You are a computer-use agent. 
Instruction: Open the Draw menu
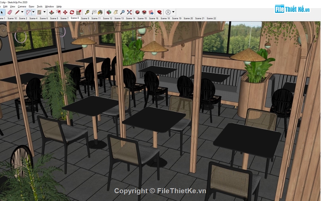[x=31, y=6]
